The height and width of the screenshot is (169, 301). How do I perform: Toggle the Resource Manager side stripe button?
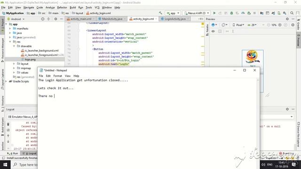pos(2,50)
